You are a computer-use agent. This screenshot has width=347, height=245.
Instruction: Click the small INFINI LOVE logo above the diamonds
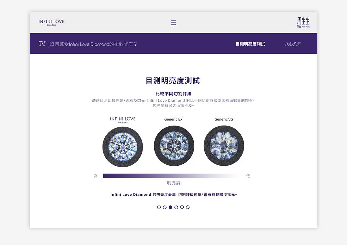[x=122, y=119]
